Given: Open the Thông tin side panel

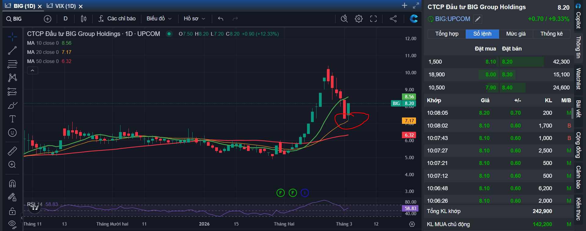Looking at the screenshot, I should pos(578,47).
